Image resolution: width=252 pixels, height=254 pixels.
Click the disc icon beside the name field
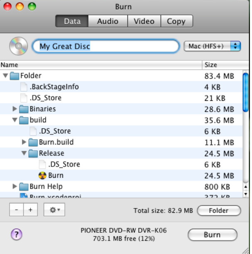[18, 46]
